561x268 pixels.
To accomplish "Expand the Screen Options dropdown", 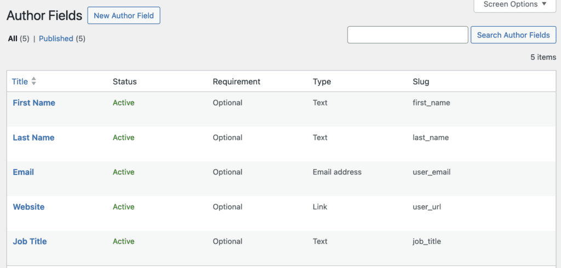I will [514, 5].
